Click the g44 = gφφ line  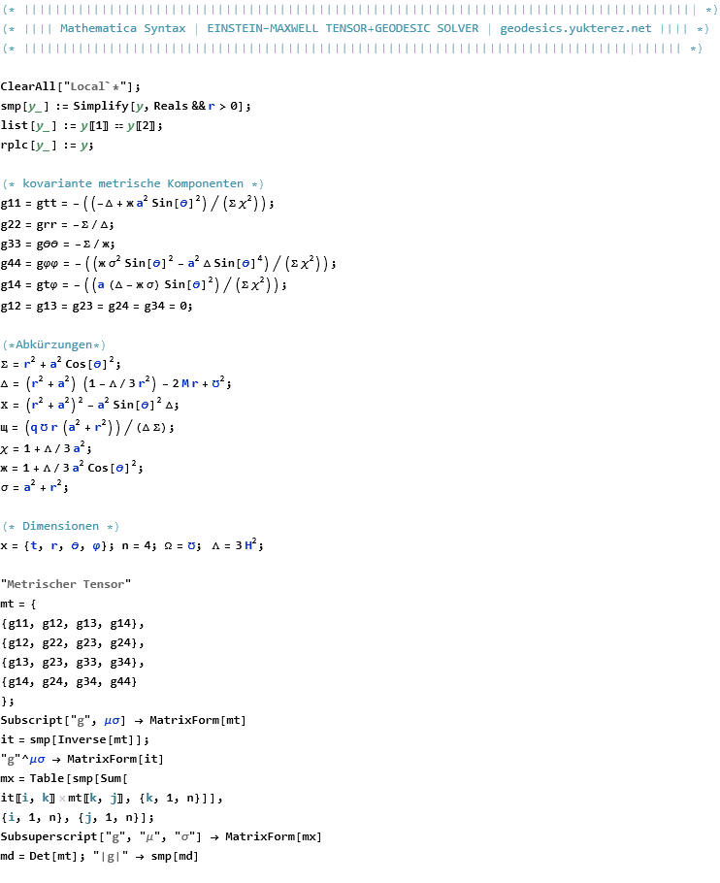tap(168, 264)
